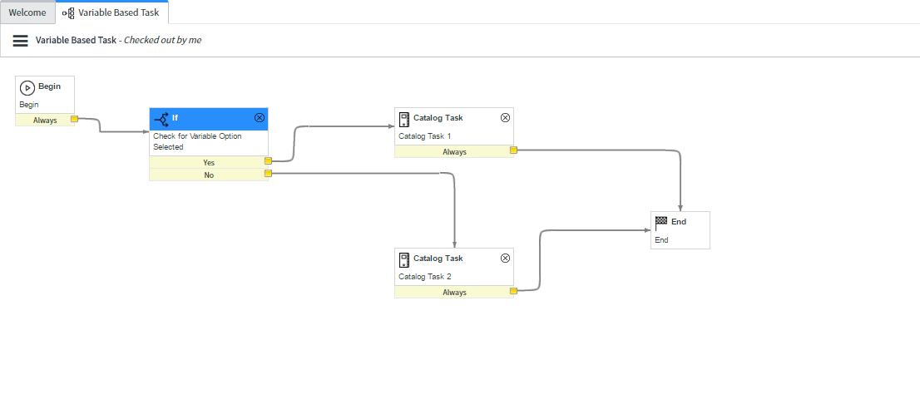The width and height of the screenshot is (920, 399).
Task: Select the Variable Based Task tab
Action: tap(111, 12)
